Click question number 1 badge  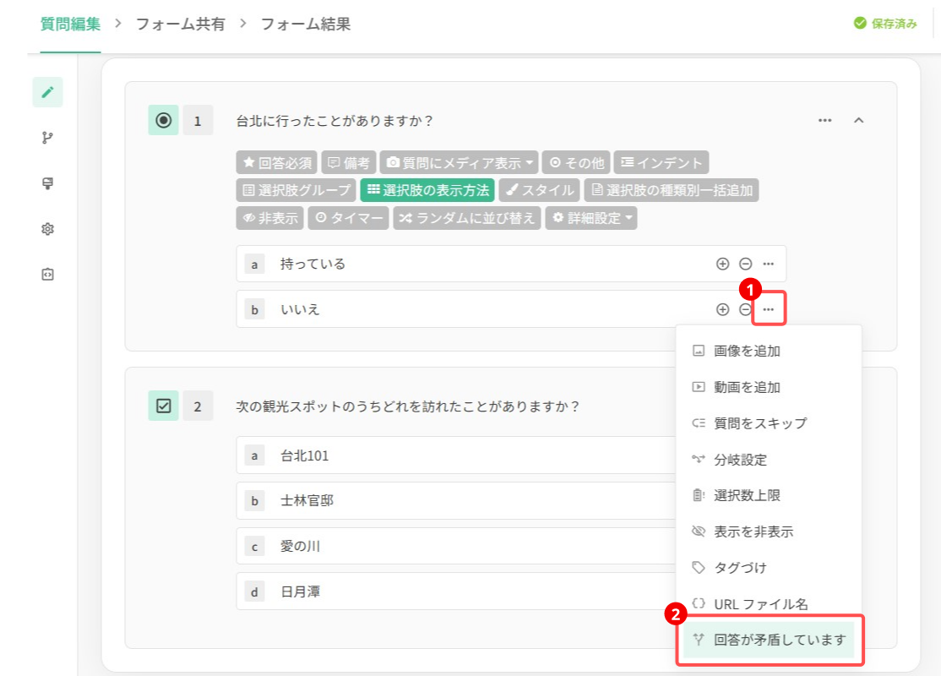[198, 121]
